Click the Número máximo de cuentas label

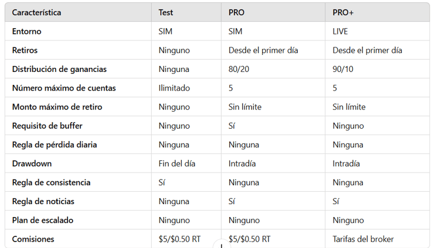(64, 88)
